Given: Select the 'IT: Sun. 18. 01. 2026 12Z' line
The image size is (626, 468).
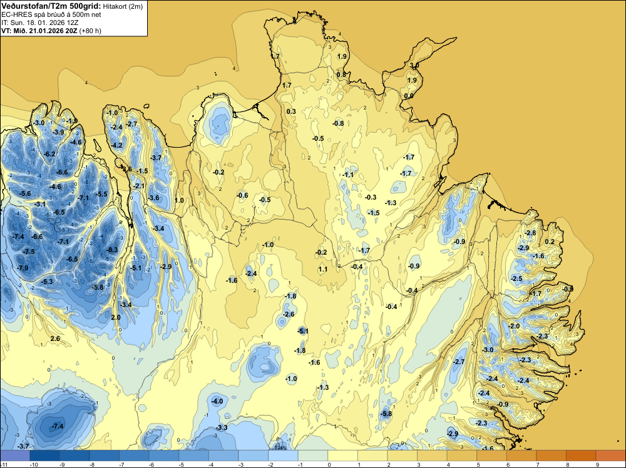Looking at the screenshot, I should click(x=40, y=23).
